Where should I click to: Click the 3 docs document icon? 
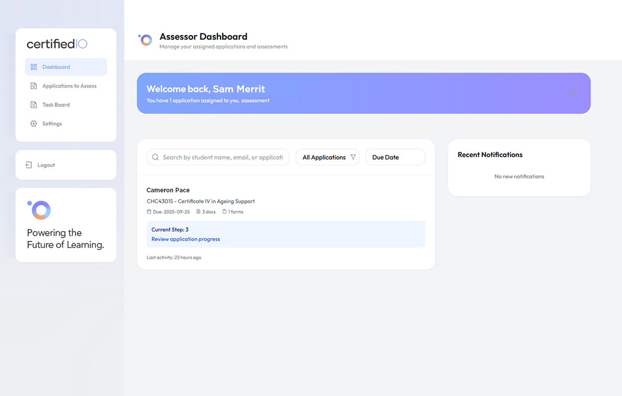(x=198, y=212)
